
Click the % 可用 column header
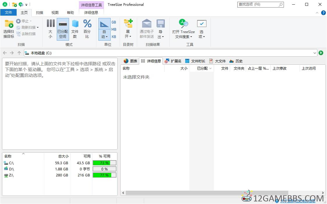105,156
